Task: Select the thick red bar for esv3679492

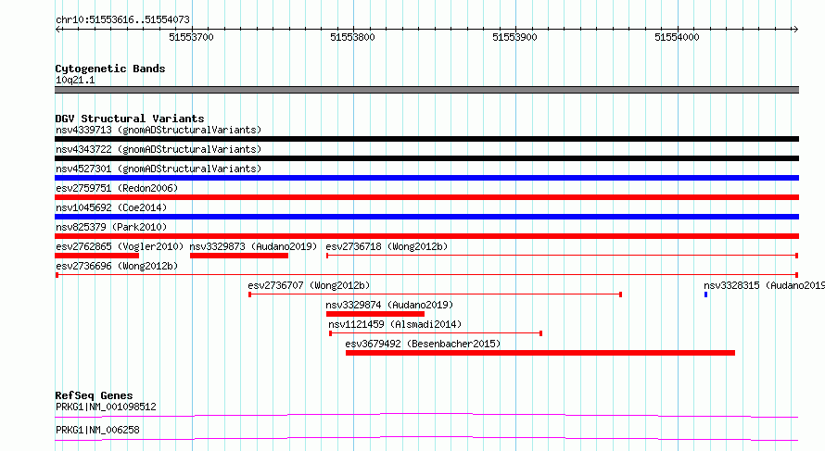Action: pos(540,353)
